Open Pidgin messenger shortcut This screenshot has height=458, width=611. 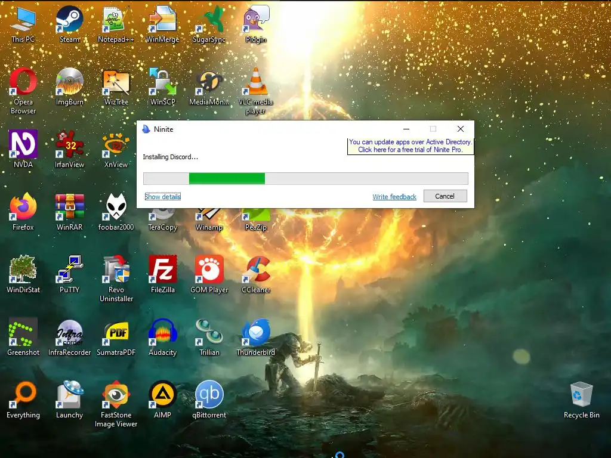(x=255, y=23)
